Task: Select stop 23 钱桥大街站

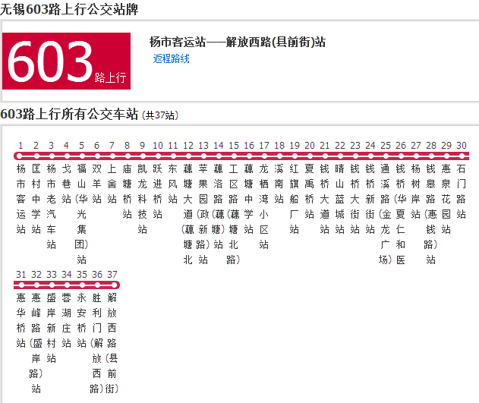Action: pos(355,199)
